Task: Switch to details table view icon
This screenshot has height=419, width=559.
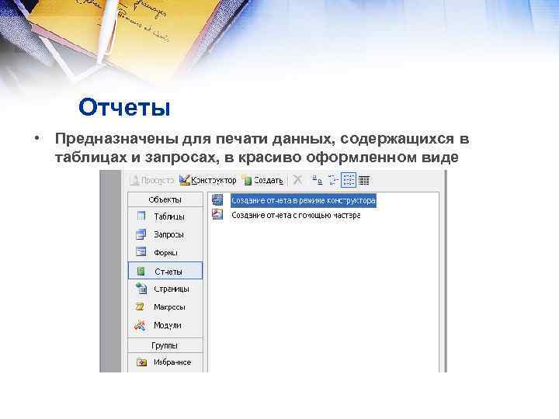Action: click(x=364, y=180)
